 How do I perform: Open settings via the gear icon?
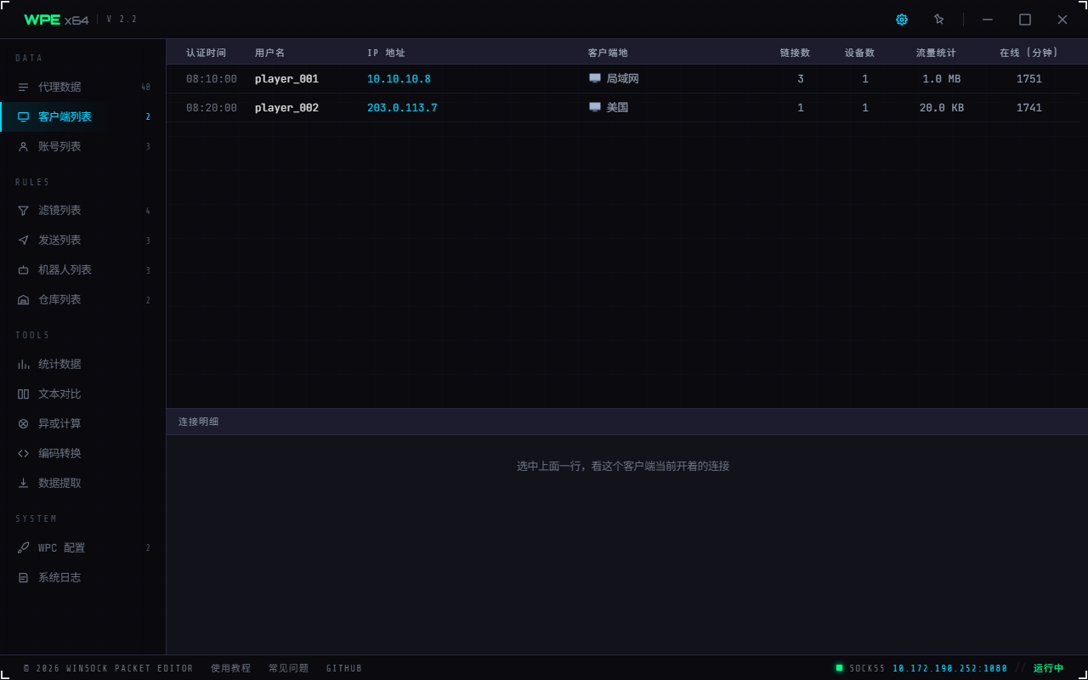[902, 20]
